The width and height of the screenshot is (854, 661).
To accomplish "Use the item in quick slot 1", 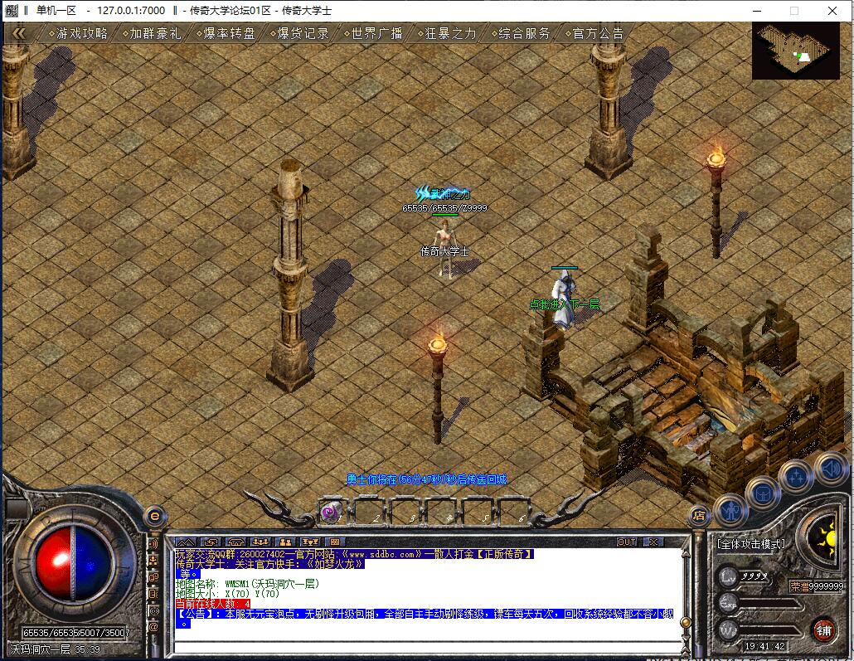I will 332,513.
